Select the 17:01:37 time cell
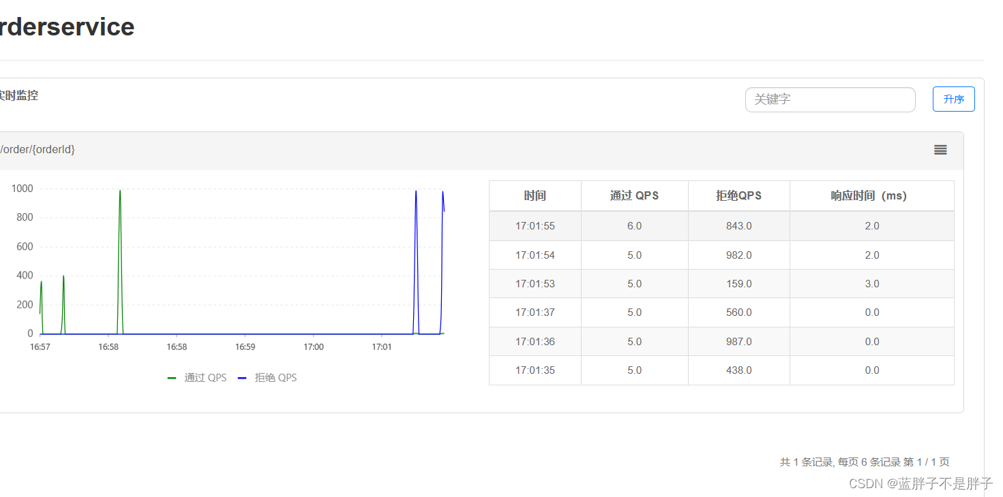The image size is (1003, 497). (535, 312)
